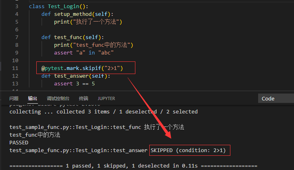The image size is (294, 170).
Task: Click the test_answer method definition
Action: click(73, 76)
